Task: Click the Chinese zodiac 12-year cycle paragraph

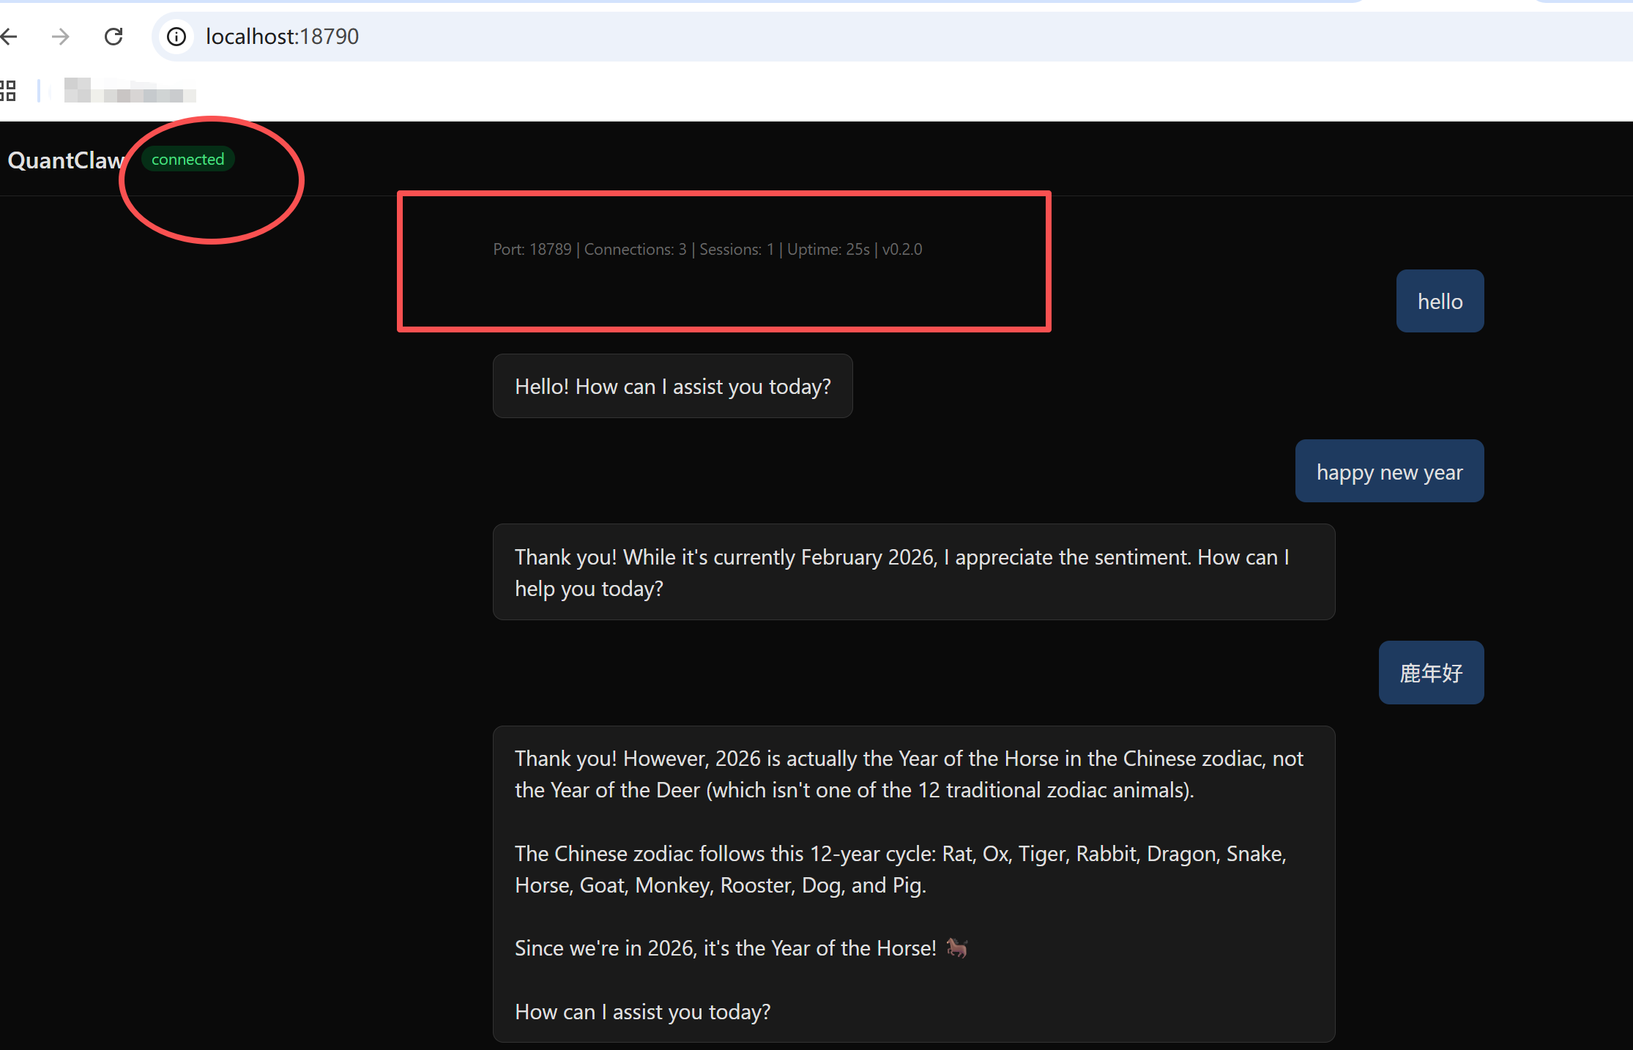Action: (x=900, y=869)
